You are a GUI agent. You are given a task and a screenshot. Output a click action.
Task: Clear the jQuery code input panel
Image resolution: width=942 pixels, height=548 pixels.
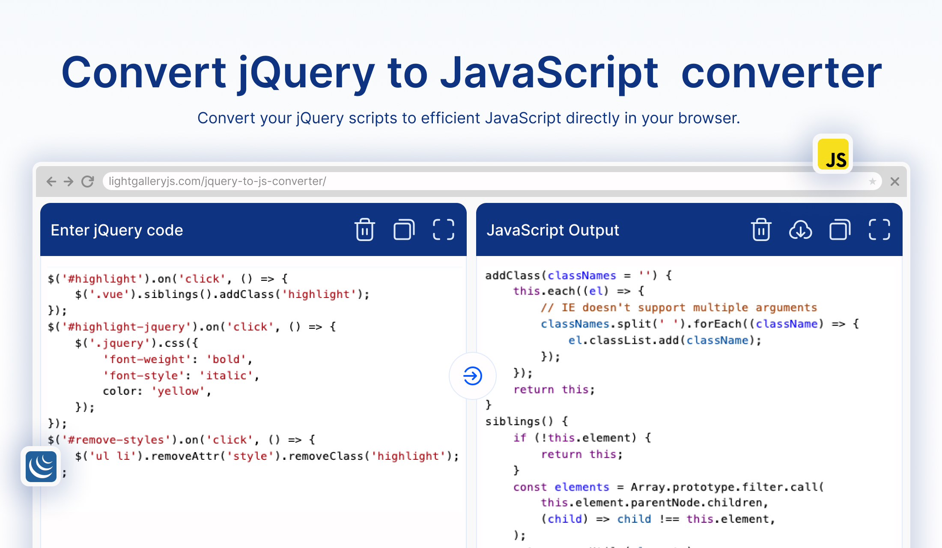click(x=364, y=230)
